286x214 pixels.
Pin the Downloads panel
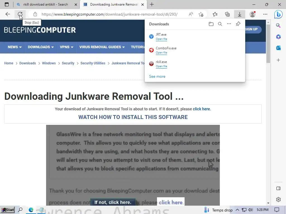(238, 24)
